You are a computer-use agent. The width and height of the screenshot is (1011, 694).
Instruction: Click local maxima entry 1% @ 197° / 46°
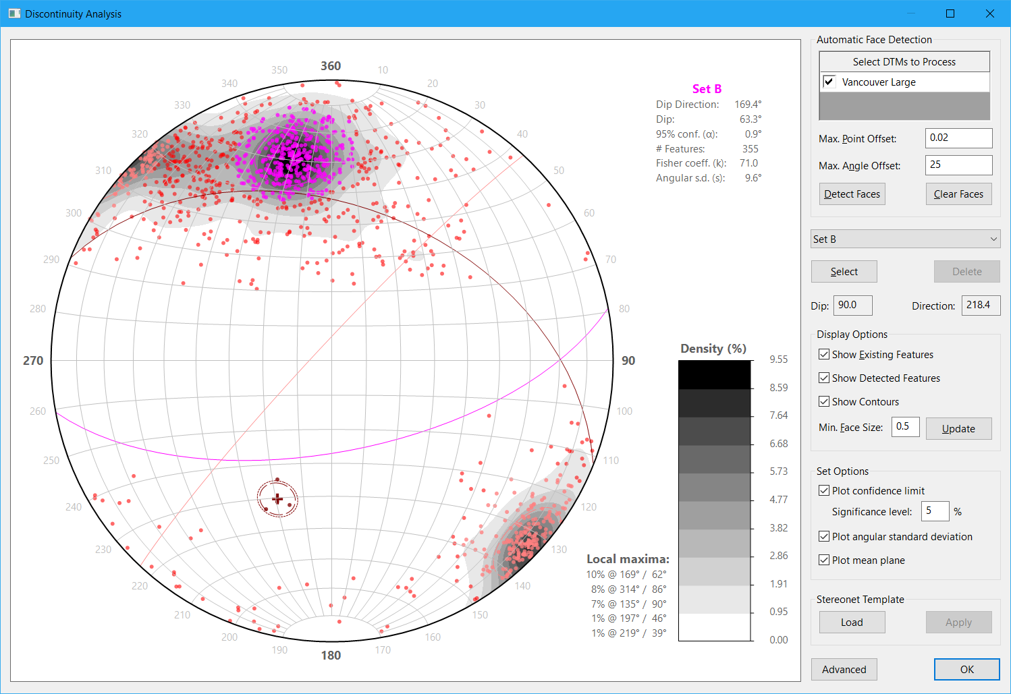click(x=628, y=618)
